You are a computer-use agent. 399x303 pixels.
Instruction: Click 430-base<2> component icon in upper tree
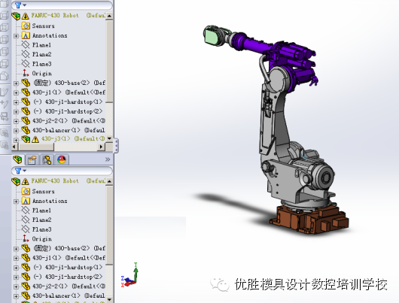click(26, 83)
